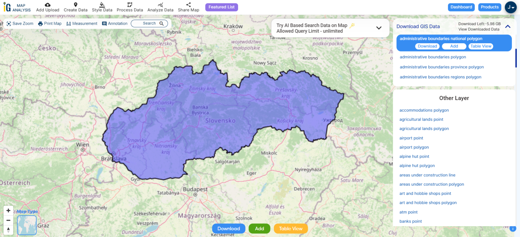520x237 pixels.
Task: Select the Process Data tool
Action: [130, 7]
